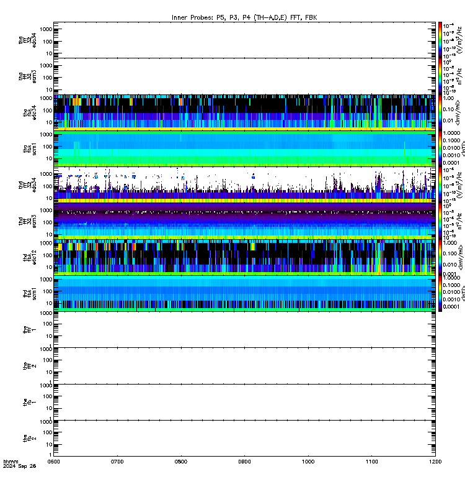Select the "the fb 1" panel label

30,402
